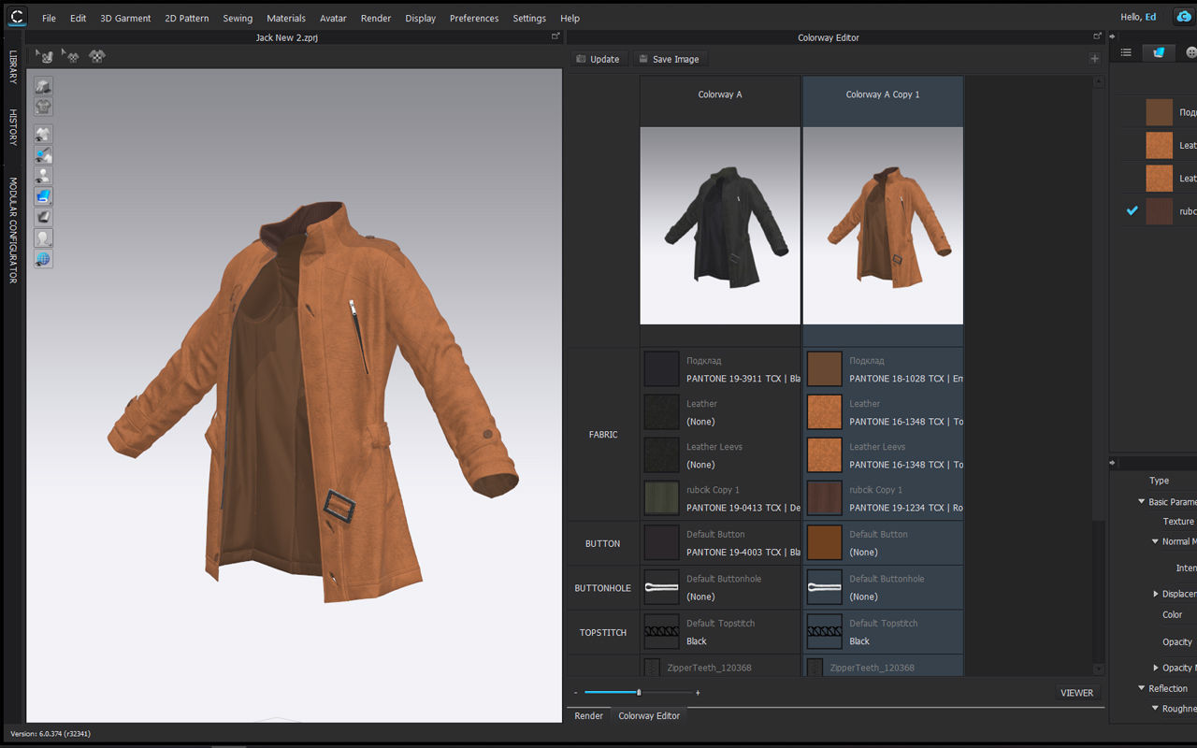
Task: Click the blue textured surface render-style icon
Action: pyautogui.click(x=43, y=196)
